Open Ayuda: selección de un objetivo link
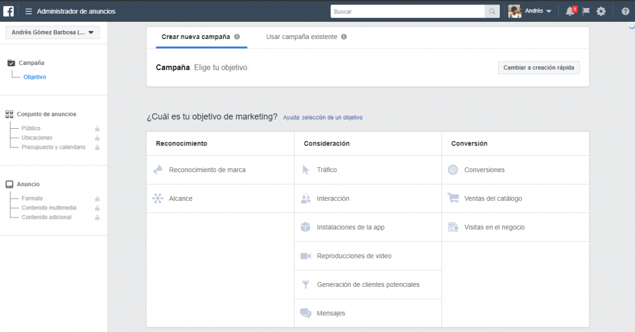Screen dimensions: 635x332 point(322,117)
